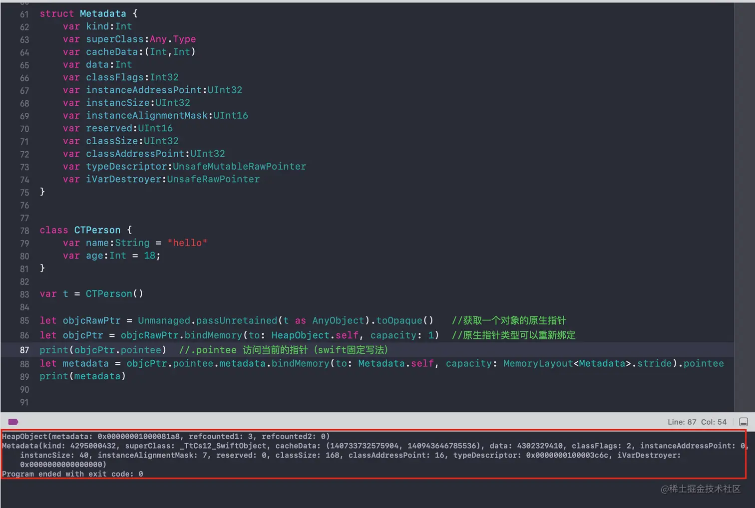Click the 'iVarDestroyer' property name
Image resolution: width=755 pixels, height=508 pixels.
pyautogui.click(x=123, y=179)
